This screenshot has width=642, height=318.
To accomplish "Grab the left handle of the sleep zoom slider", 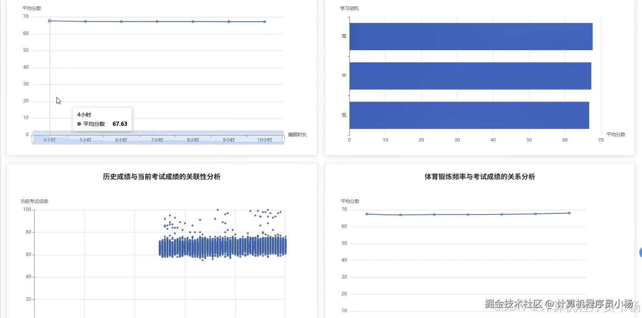I will (33, 139).
